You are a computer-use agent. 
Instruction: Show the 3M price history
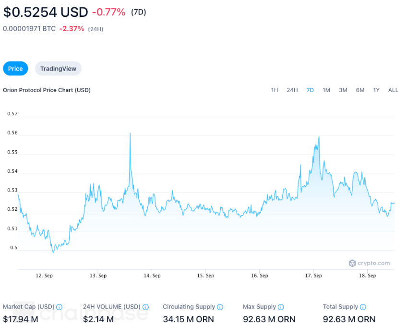[x=343, y=90]
